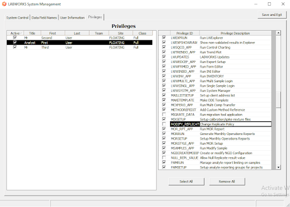Select 'Run migration tool application' description

click(221, 115)
